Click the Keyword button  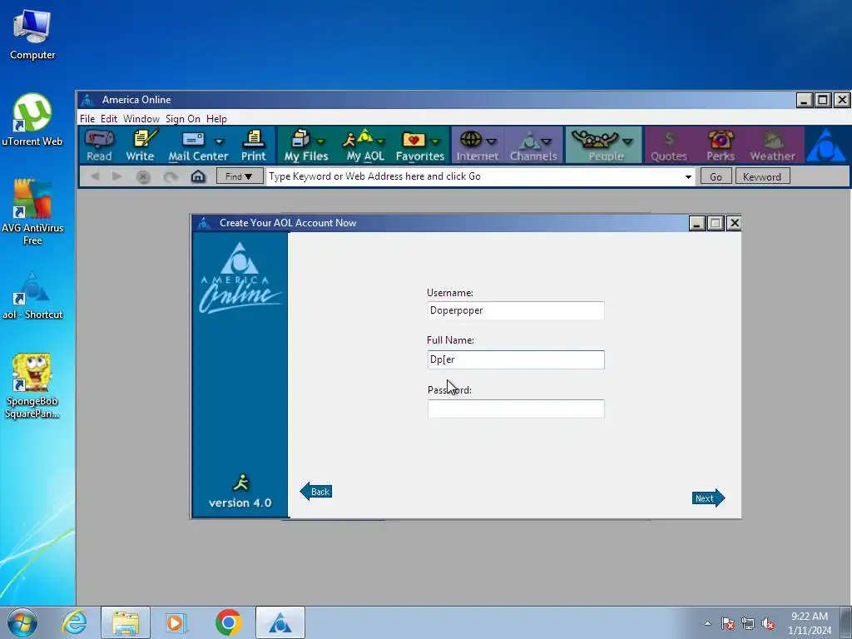click(x=762, y=176)
